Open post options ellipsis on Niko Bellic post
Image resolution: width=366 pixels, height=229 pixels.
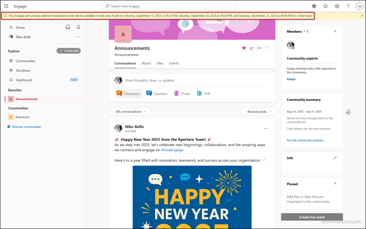coord(266,129)
